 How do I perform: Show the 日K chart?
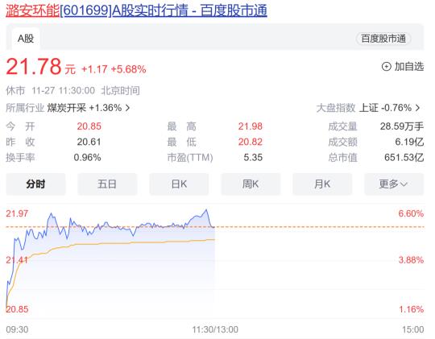click(x=179, y=184)
